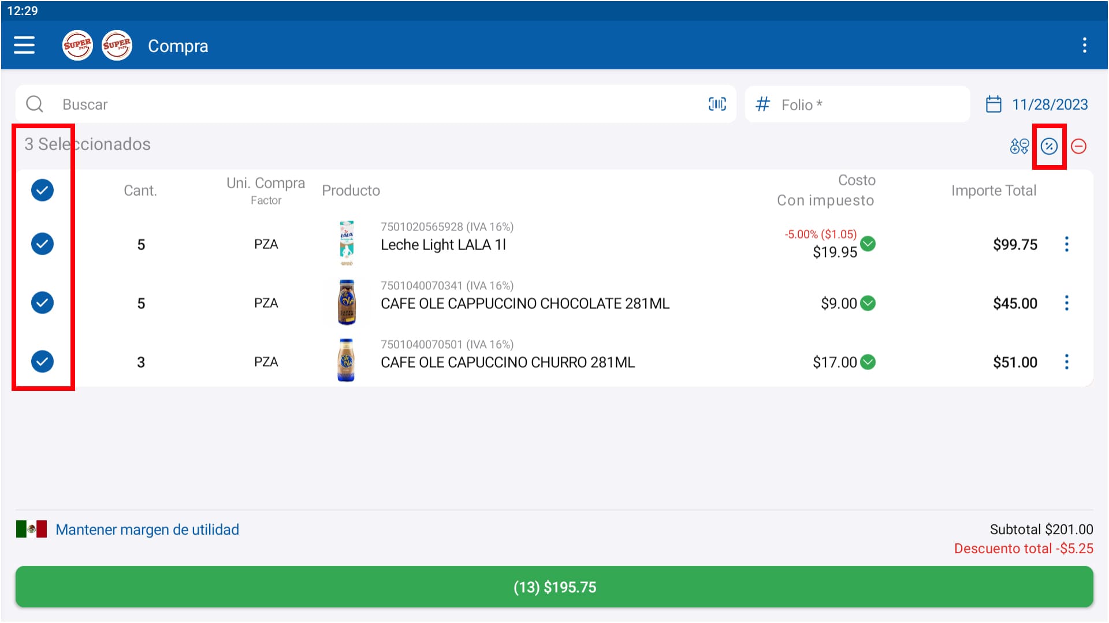Open the hamburger navigation menu
Image resolution: width=1109 pixels, height=623 pixels.
pyautogui.click(x=24, y=45)
